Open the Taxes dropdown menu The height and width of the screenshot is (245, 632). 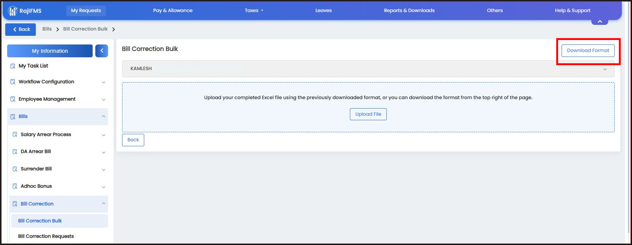click(254, 11)
